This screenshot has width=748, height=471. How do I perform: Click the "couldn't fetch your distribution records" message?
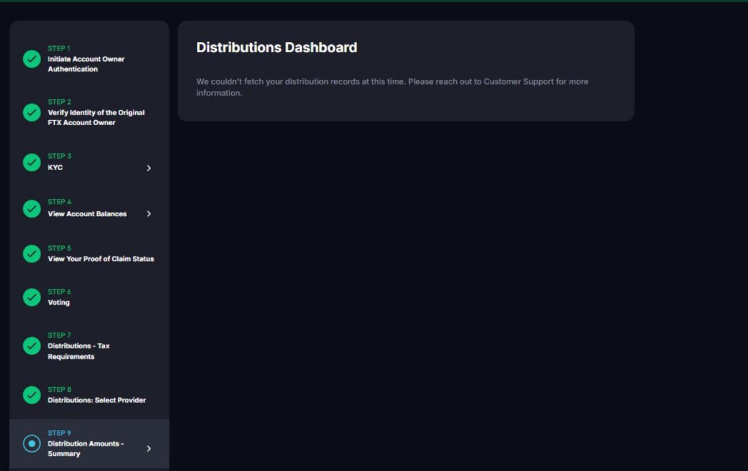tap(392, 87)
